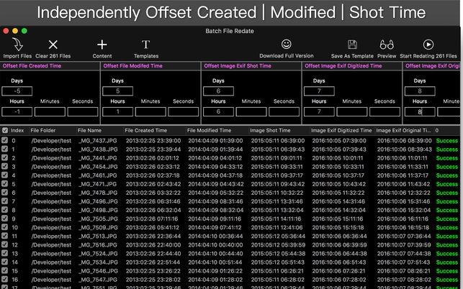The height and width of the screenshot is (289, 463).
Task: Click Hours field in Offset Image Exif Shot Time
Action: coord(218,111)
